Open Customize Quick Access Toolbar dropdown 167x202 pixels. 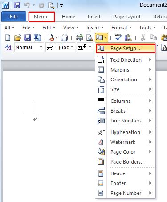[61, 6]
